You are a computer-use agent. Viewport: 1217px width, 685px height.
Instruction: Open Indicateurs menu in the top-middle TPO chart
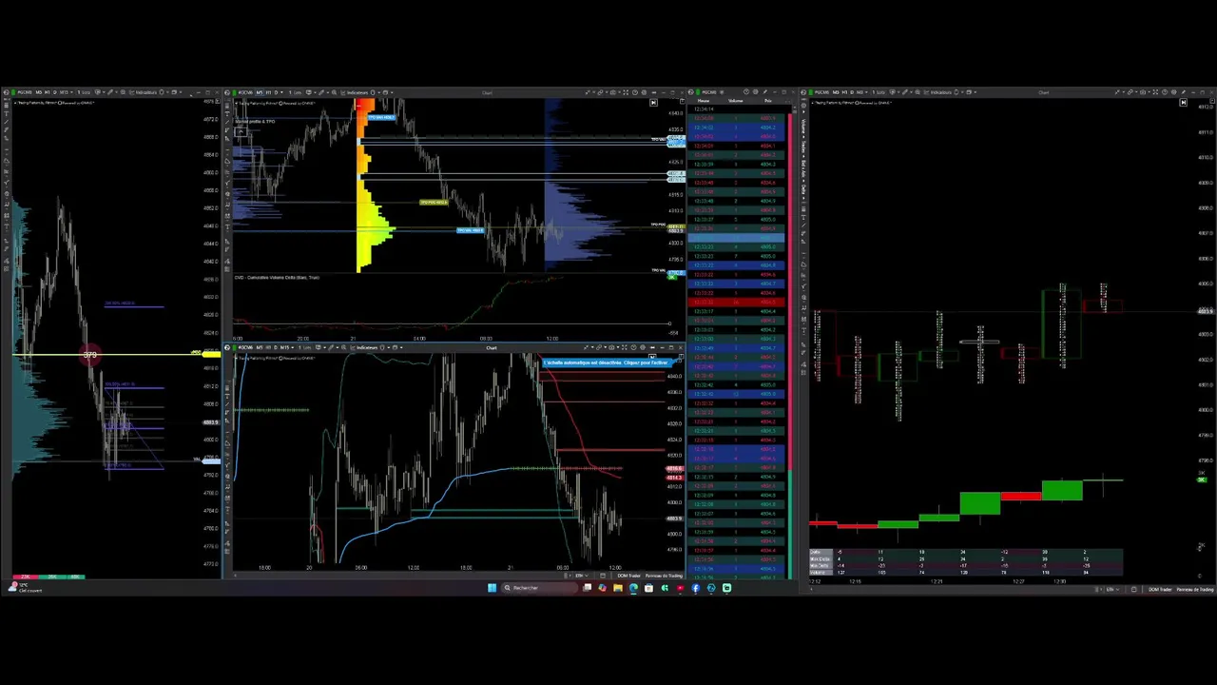pos(357,92)
